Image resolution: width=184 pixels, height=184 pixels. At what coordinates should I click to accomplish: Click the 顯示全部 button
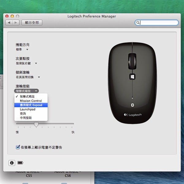click(x=32, y=22)
